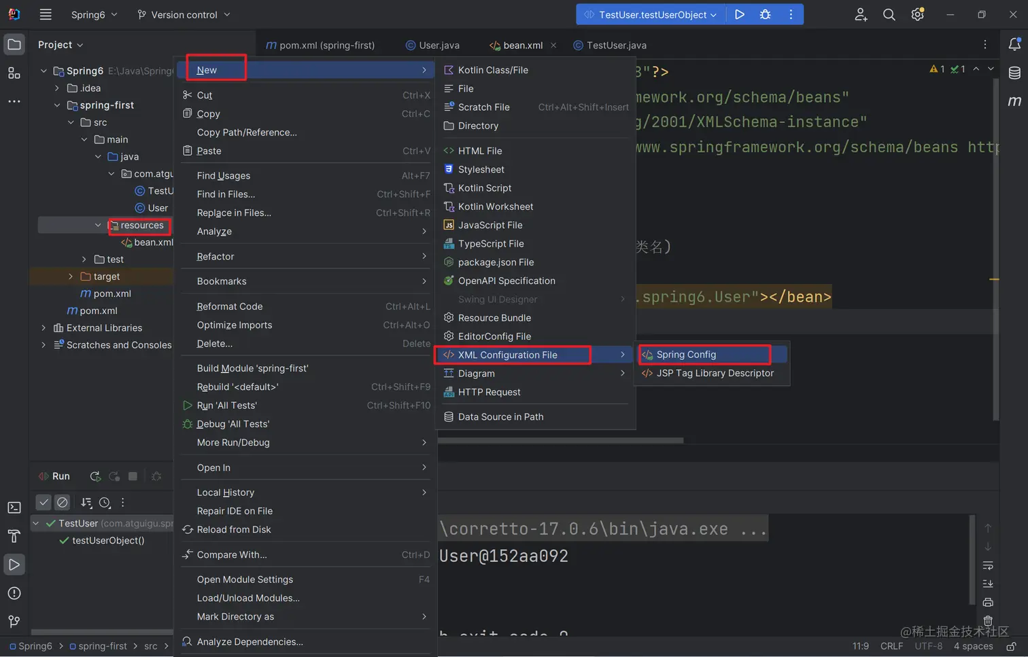Image resolution: width=1028 pixels, height=657 pixels.
Task: Open the main hamburger menu
Action: pyautogui.click(x=46, y=14)
